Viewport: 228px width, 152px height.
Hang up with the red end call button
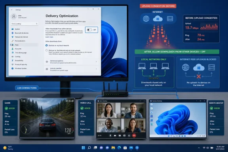pyautogui.click(x=134, y=135)
